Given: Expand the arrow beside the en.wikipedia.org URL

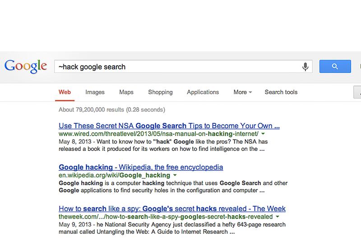Looking at the screenshot, I should 175,176.
